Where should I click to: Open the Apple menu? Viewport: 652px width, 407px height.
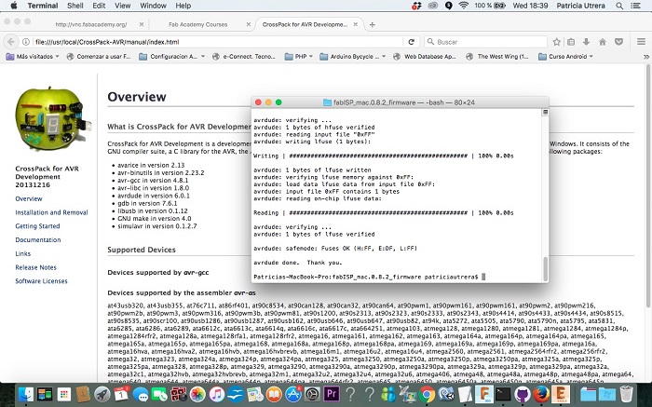click(x=14, y=6)
